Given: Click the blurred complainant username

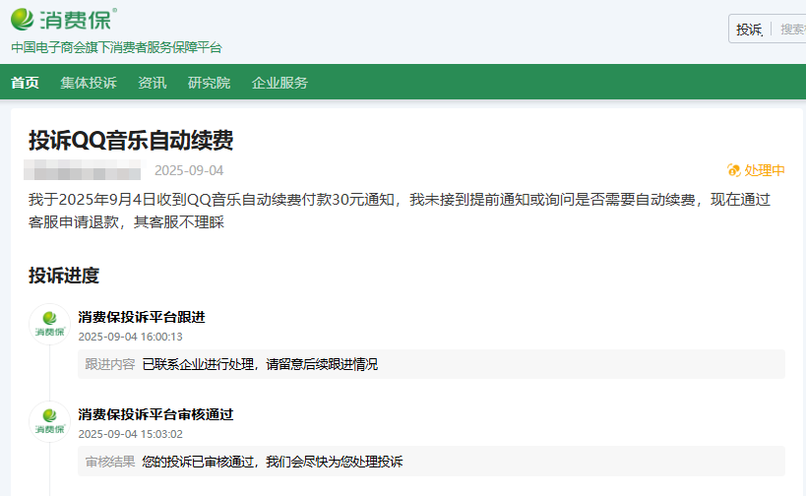Looking at the screenshot, I should coord(84,170).
